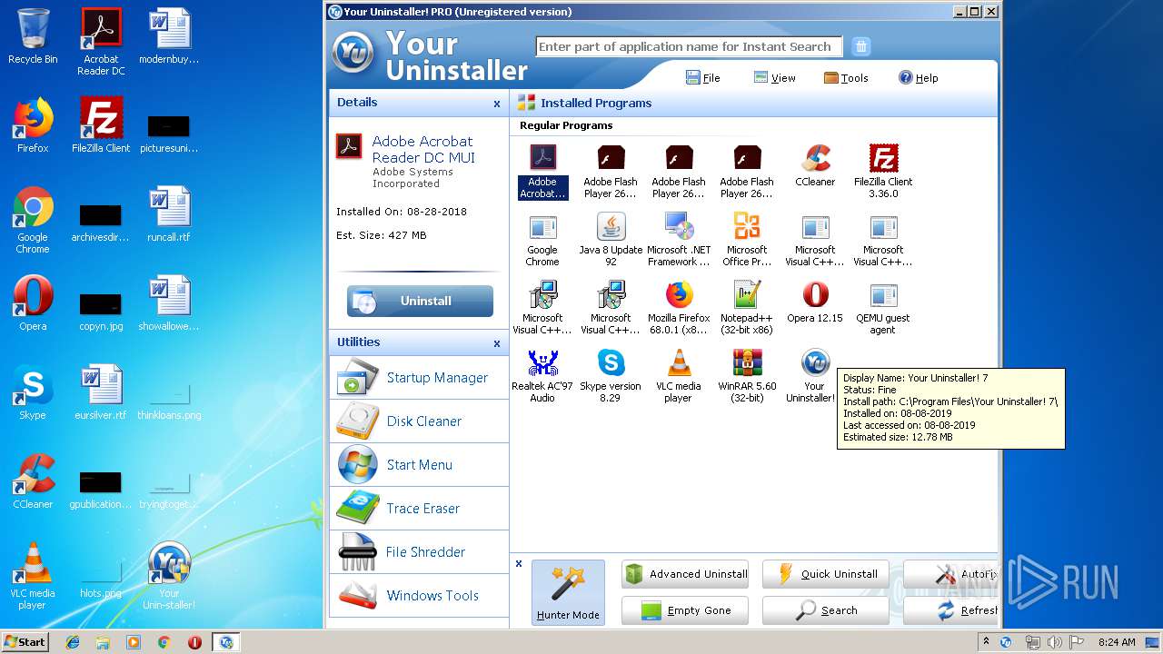Open Your Uninstaller! desktop shortcut

click(x=169, y=576)
